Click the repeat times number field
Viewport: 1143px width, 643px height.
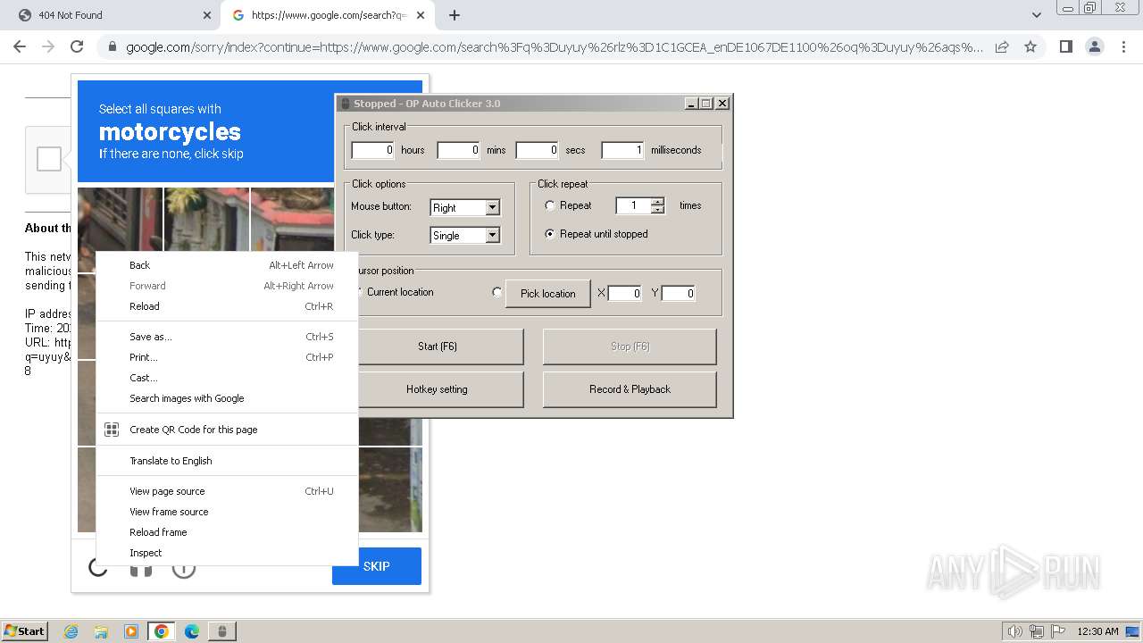[633, 205]
